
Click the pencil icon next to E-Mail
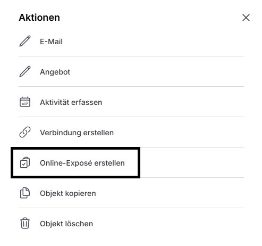[25, 41]
